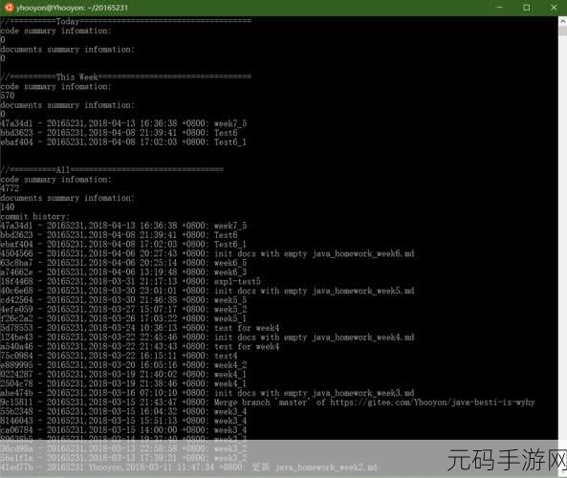Maximize the terminal window
Image resolution: width=567 pixels, height=478 pixels.
click(527, 8)
